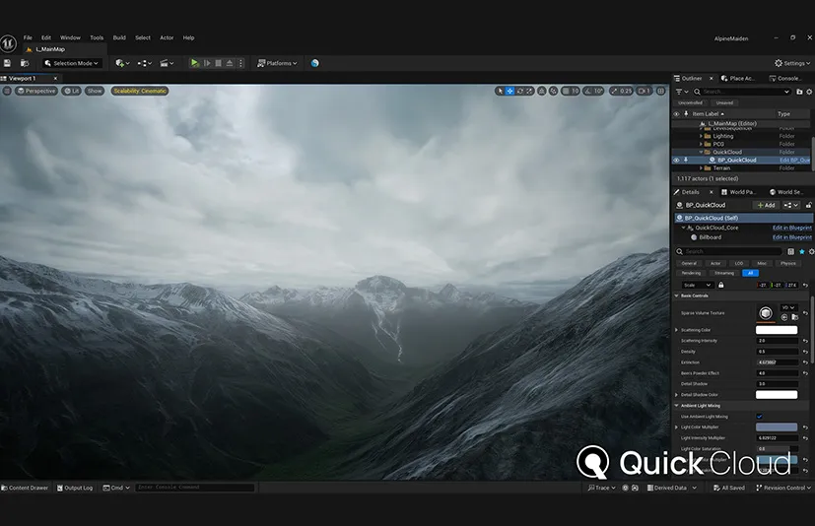Activate the Rotate gizmo tool

[x=519, y=91]
